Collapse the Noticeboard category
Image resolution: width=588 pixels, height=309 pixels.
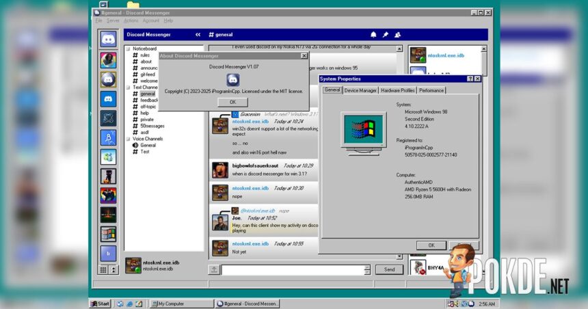tap(129, 49)
